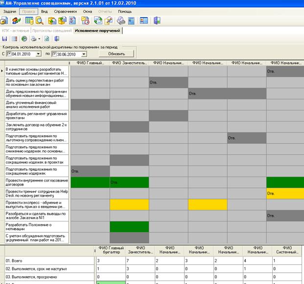Click the magnifier search icon in the main toolbar

point(39,20)
